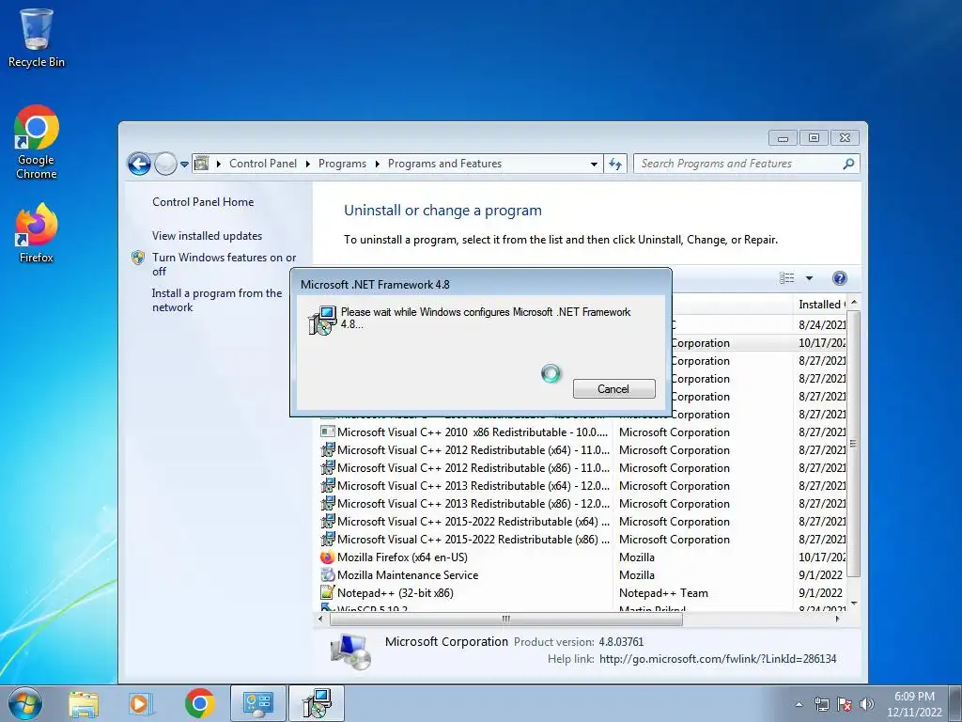The width and height of the screenshot is (962, 722).
Task: Click the details pane program icon
Action: pos(350,651)
